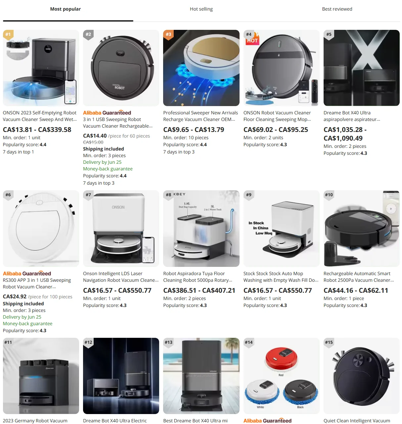
Task: Open Professional Sweeper New Arrivals product link
Action: 201,116
